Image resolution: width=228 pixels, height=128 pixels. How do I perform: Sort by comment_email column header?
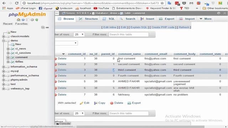156,54
